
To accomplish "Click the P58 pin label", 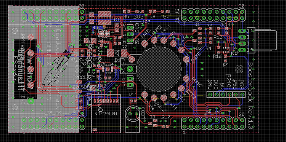I will click(235, 85).
